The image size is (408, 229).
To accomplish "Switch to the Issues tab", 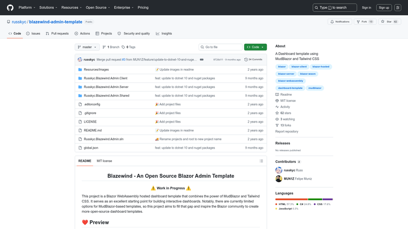I will [x=33, y=34].
